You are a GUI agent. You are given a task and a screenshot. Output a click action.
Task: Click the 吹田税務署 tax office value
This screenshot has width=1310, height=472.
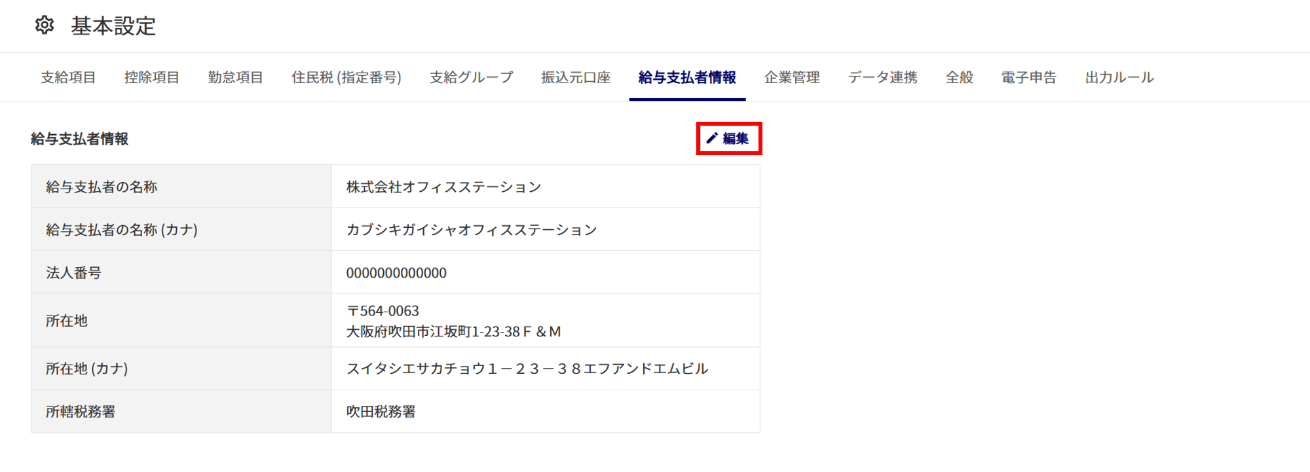pyautogui.click(x=381, y=411)
